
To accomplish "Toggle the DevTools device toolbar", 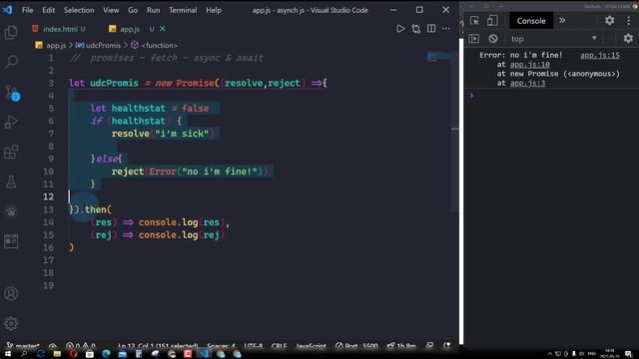I will point(492,21).
